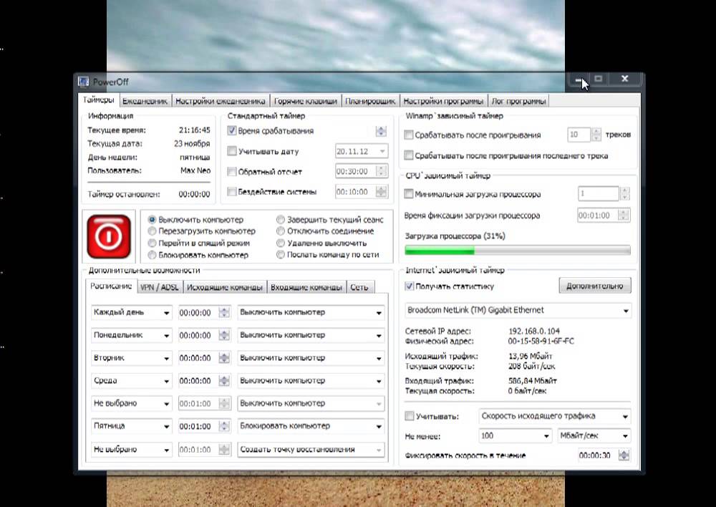Expand Скорость исходящего трафика dropdown
The height and width of the screenshot is (507, 716).
tap(555, 416)
